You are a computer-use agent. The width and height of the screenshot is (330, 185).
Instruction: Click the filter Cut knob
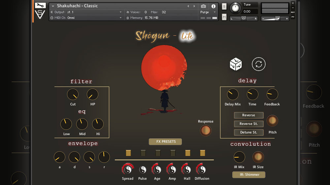tap(73, 94)
